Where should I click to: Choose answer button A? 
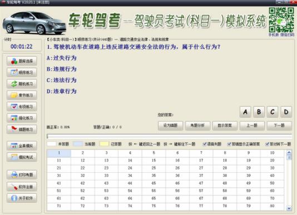245,112
